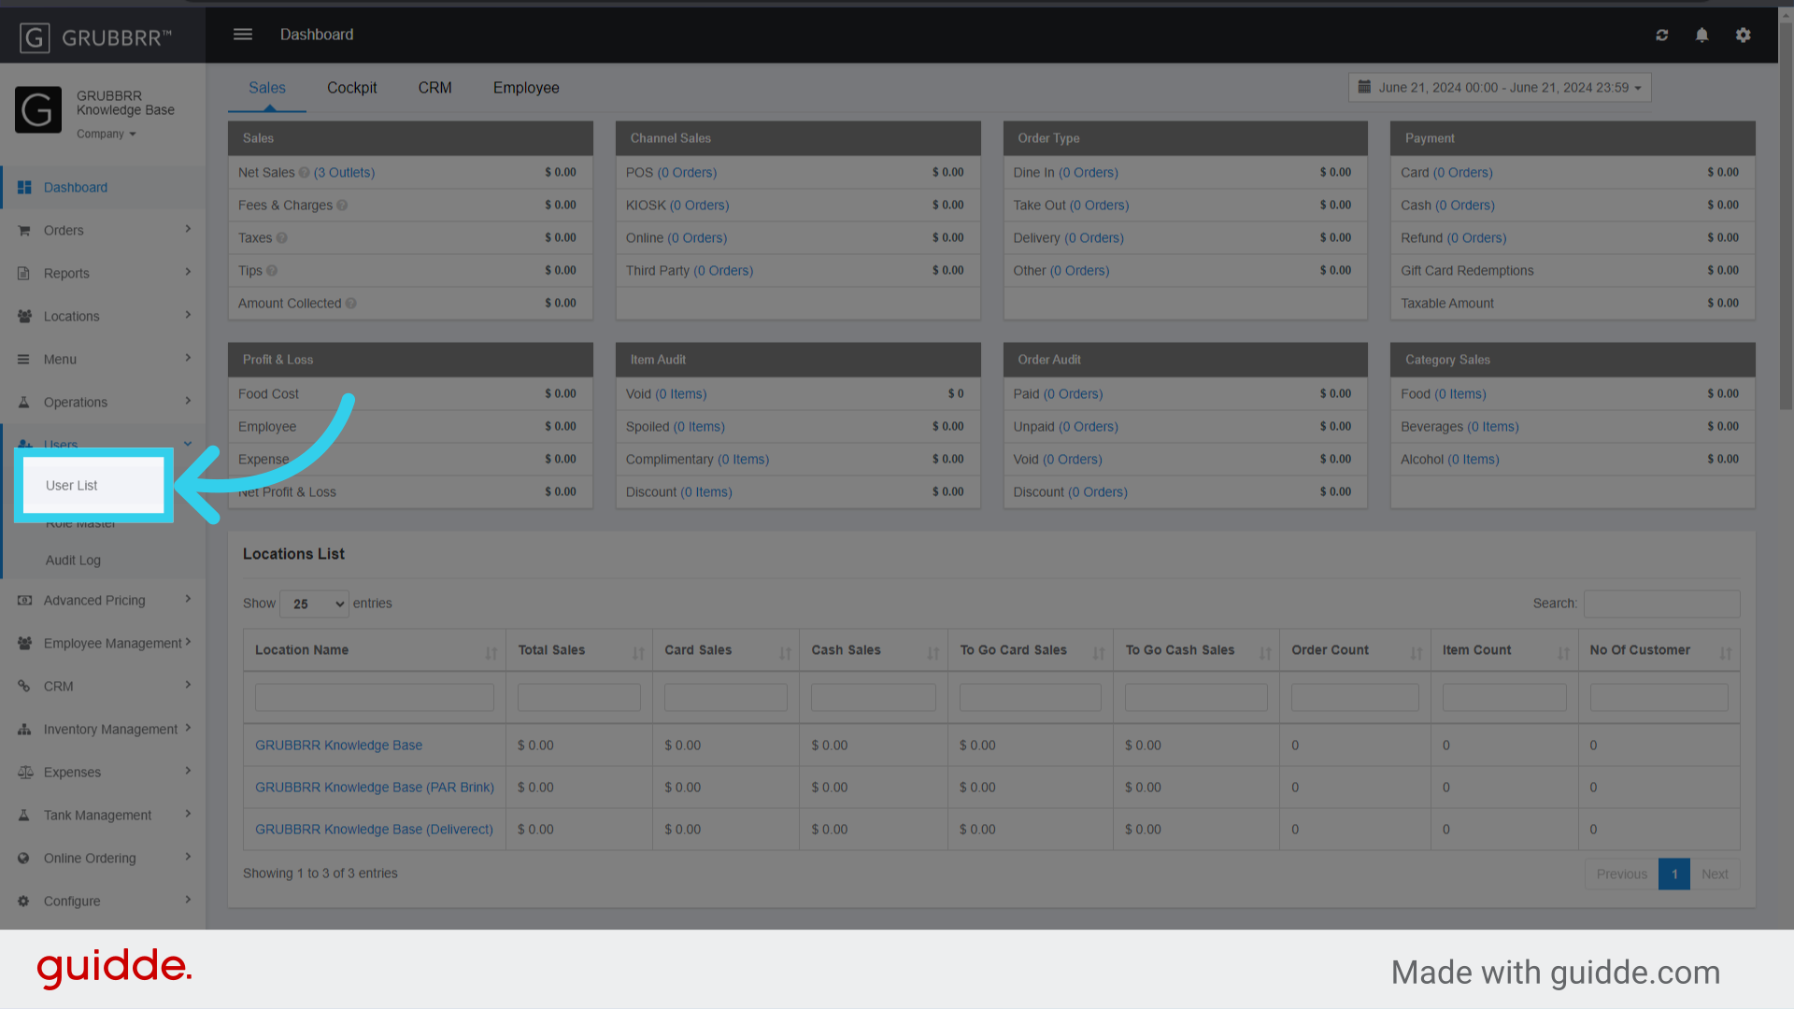Image resolution: width=1794 pixels, height=1009 pixels.
Task: Open GRUBBRR Knowledge Base (Deliverect) location
Action: [x=374, y=830]
